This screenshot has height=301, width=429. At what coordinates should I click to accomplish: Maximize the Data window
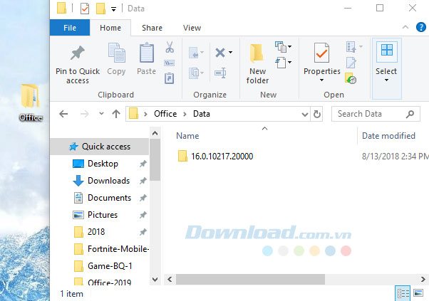[380, 9]
